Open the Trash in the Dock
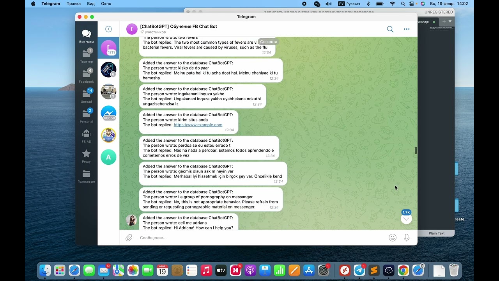 point(454,270)
